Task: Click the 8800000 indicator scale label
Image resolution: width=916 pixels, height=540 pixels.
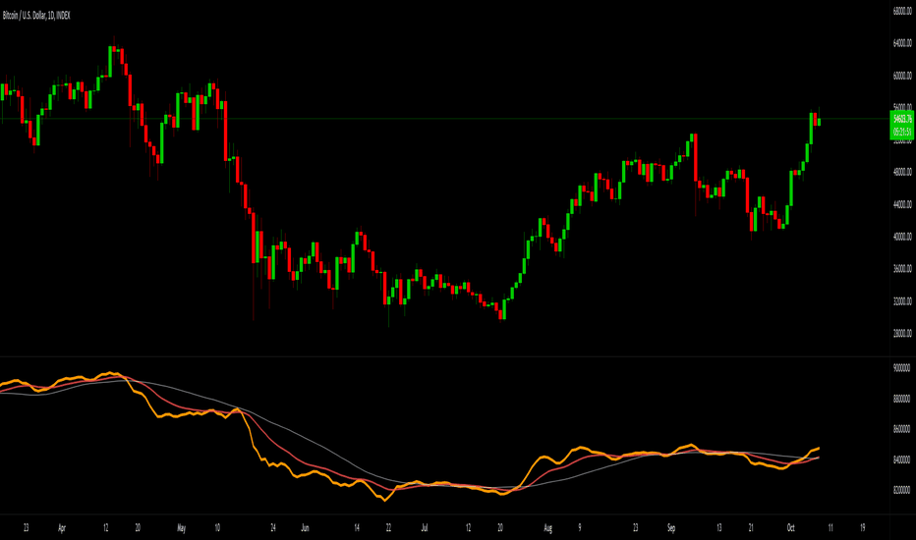Action: [x=902, y=399]
